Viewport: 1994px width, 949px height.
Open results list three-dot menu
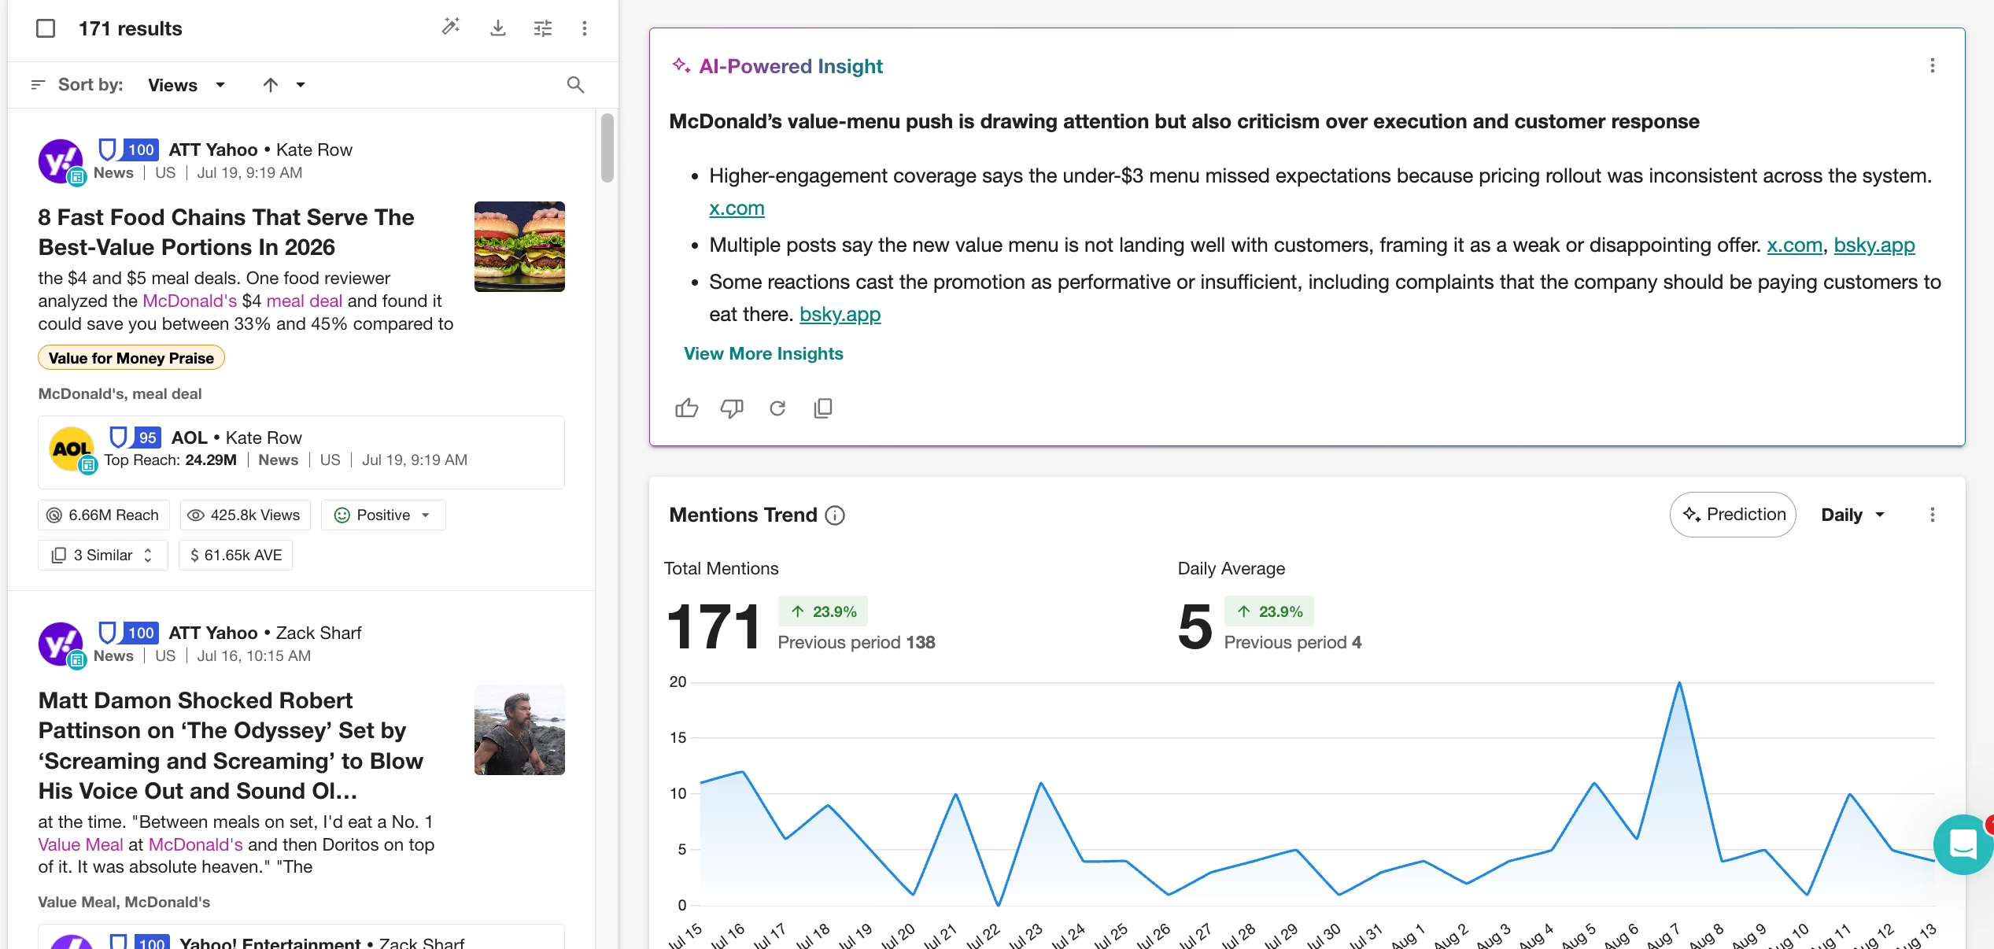point(585,28)
